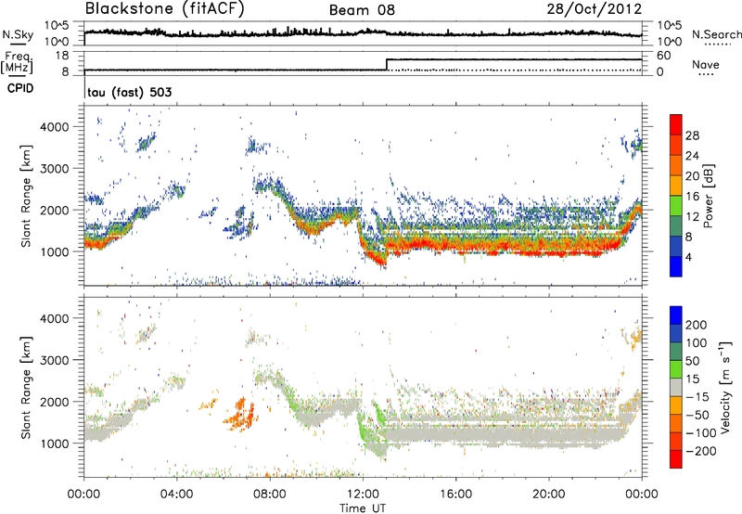The width and height of the screenshot is (742, 514).
Task: Click the 'Nave' legend label
Action: (706, 64)
